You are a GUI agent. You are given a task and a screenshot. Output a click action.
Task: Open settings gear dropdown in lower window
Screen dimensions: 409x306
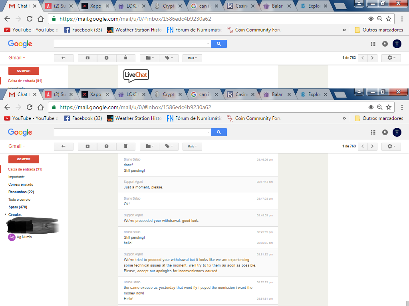click(x=391, y=146)
